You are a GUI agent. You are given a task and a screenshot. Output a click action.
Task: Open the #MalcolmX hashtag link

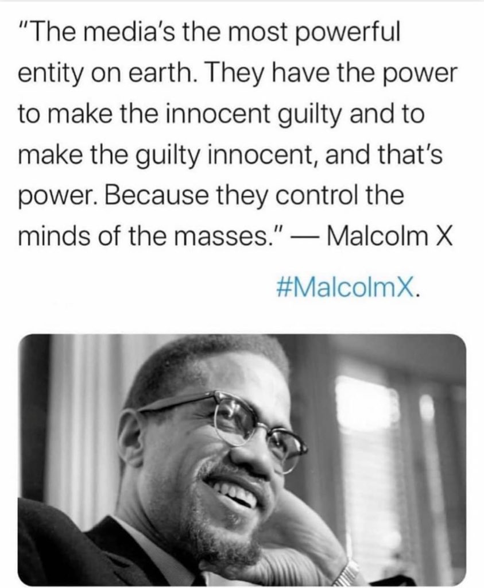[344, 288]
